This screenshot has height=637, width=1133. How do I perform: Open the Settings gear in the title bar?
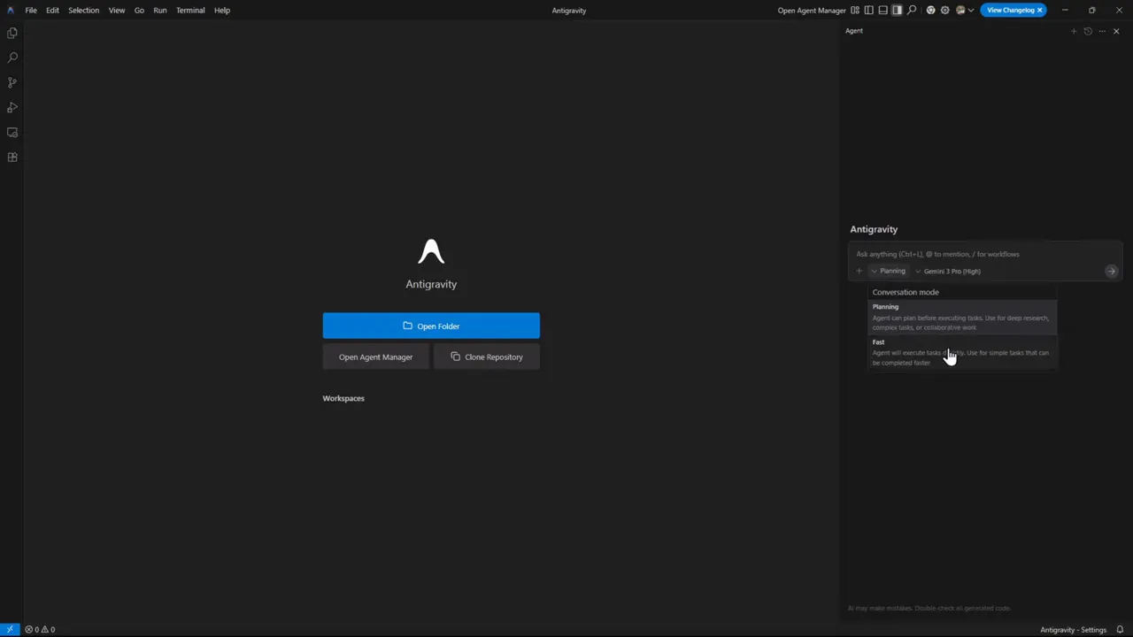pyautogui.click(x=944, y=10)
